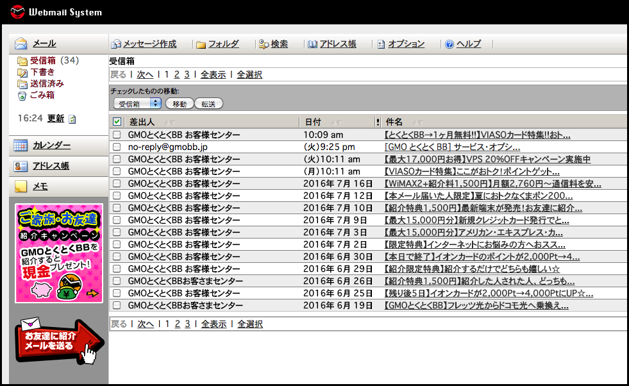Screen dimensions: 629x386
Task: Check the 2016年6月30日 message checkbox
Action: pyautogui.click(x=117, y=256)
